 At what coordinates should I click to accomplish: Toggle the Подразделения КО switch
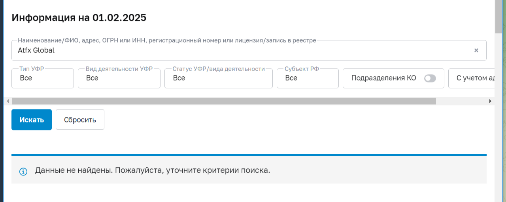(430, 78)
